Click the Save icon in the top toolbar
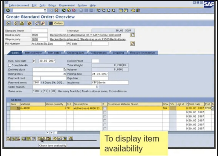This screenshot has width=218, height=156. [56, 10]
